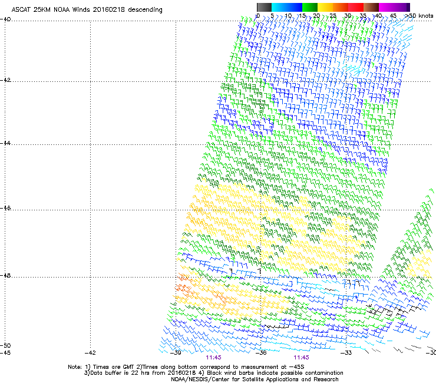This screenshot has width=436, height=383.
Task: Click the purple 45-50 knots color segment
Action: tap(402, 7)
